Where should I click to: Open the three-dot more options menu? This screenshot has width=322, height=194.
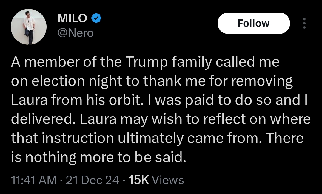(304, 23)
